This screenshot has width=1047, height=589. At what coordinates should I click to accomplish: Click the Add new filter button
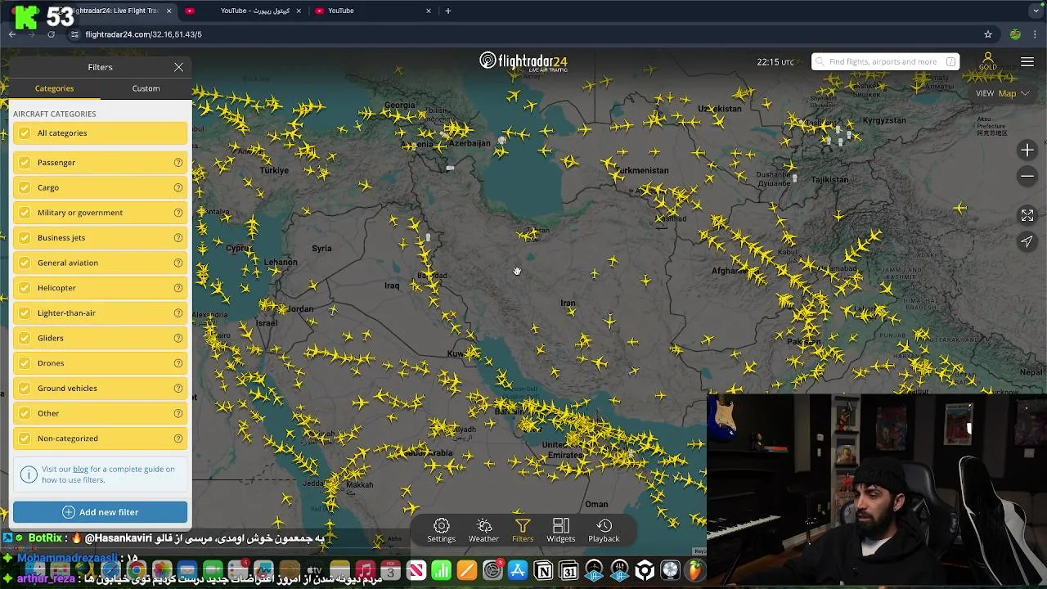pos(100,512)
